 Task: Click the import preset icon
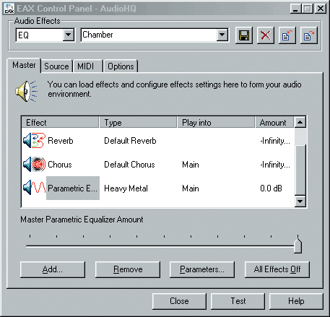287,35
